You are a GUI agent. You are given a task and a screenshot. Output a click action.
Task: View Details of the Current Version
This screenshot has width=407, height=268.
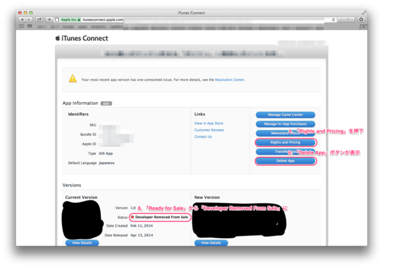82,243
